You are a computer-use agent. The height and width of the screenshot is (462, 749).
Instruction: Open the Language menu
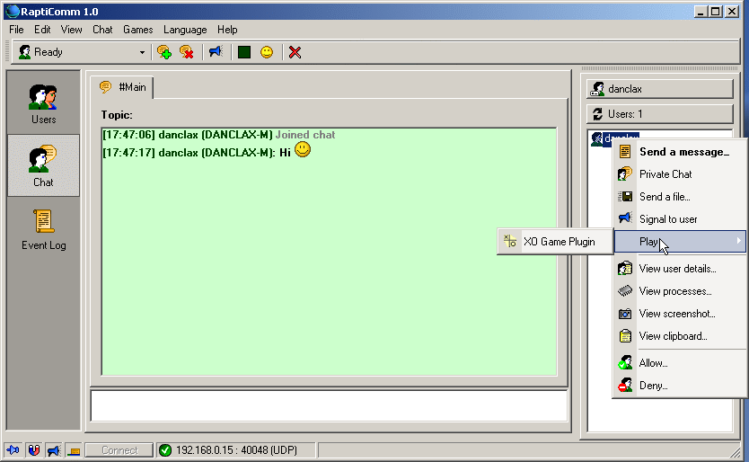(x=185, y=30)
